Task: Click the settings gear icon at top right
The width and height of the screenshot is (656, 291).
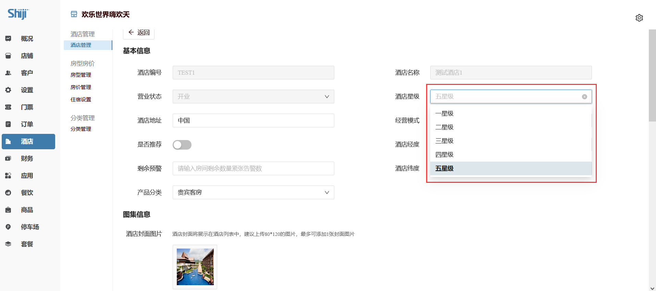Action: pos(639,18)
